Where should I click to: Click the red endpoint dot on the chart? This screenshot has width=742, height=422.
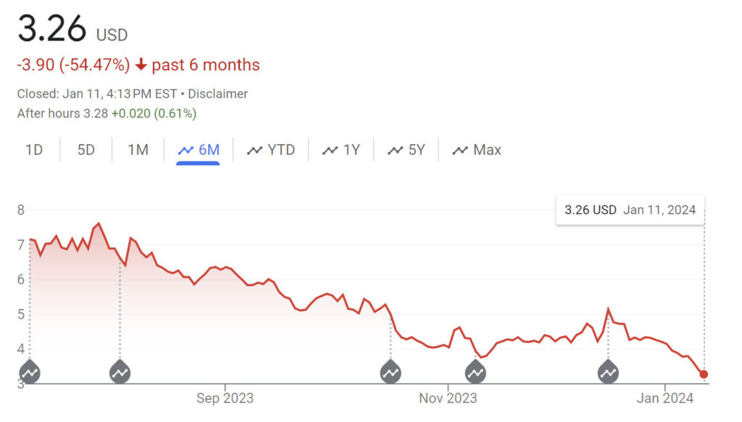[x=703, y=374]
